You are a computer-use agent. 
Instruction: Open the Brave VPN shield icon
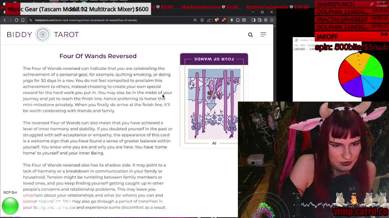point(266,20)
